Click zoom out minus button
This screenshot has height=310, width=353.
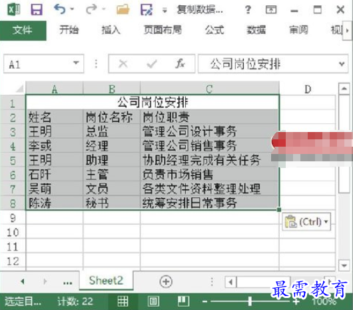(204, 301)
